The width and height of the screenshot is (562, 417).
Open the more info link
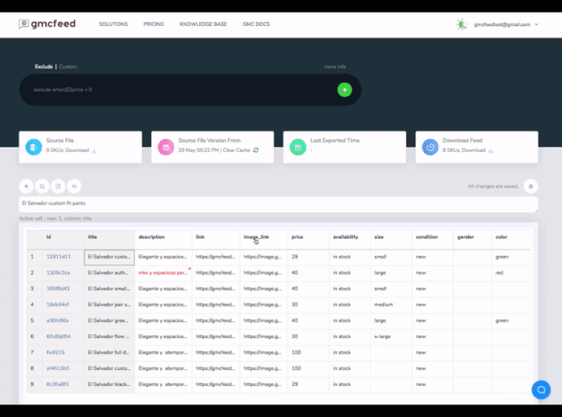click(336, 66)
